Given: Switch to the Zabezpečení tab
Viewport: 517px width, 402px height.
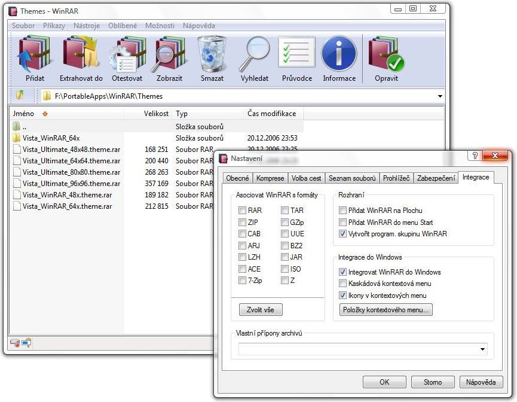Looking at the screenshot, I should click(x=436, y=178).
